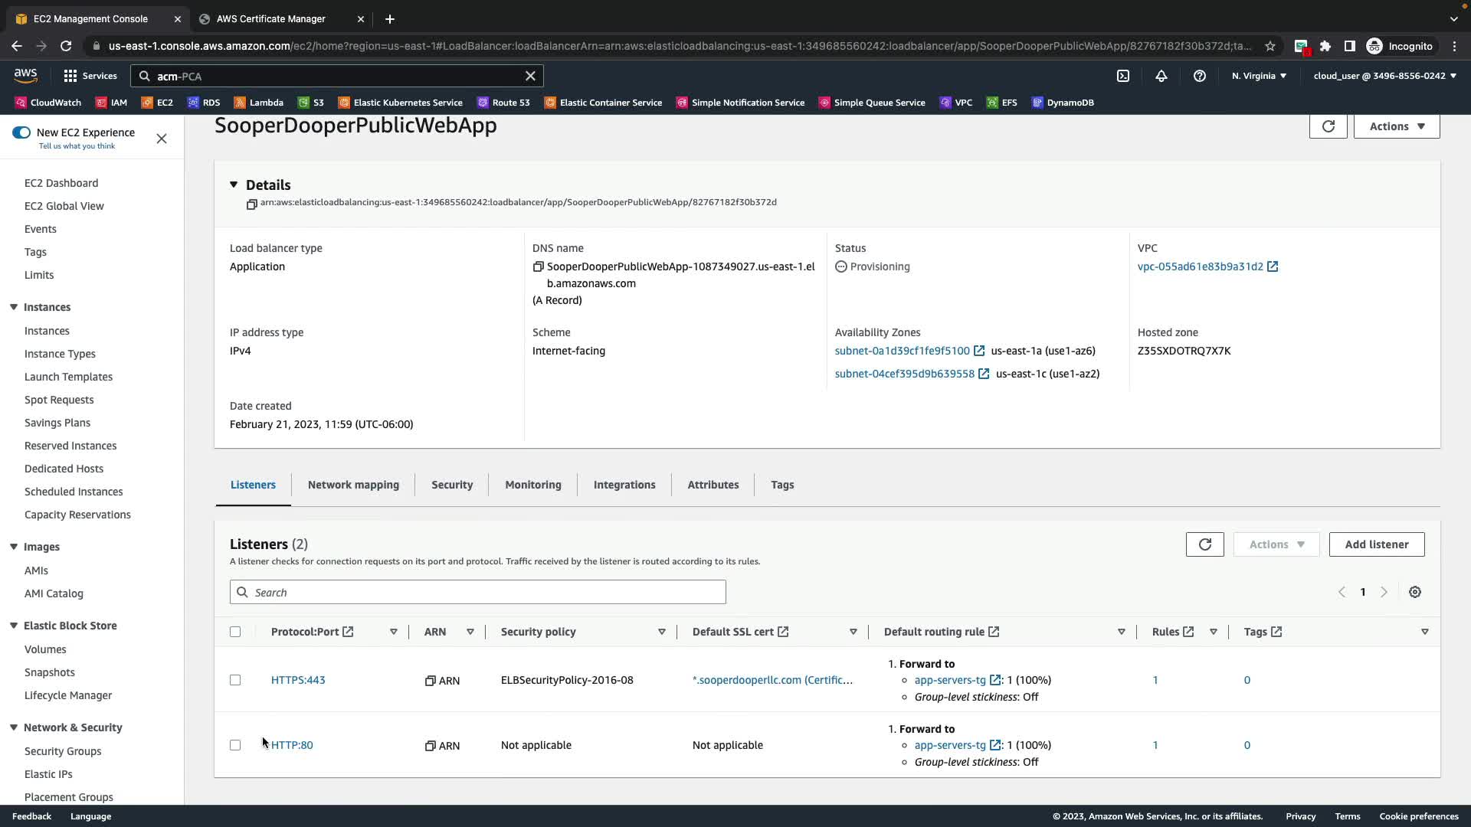
Task: Clear the acm-PCA search box
Action: (x=530, y=76)
